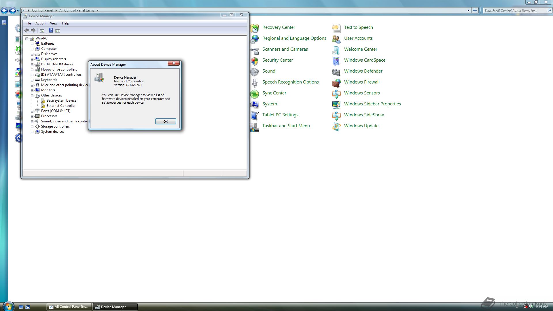
Task: Open the Welcome Center link
Action: pyautogui.click(x=361, y=49)
